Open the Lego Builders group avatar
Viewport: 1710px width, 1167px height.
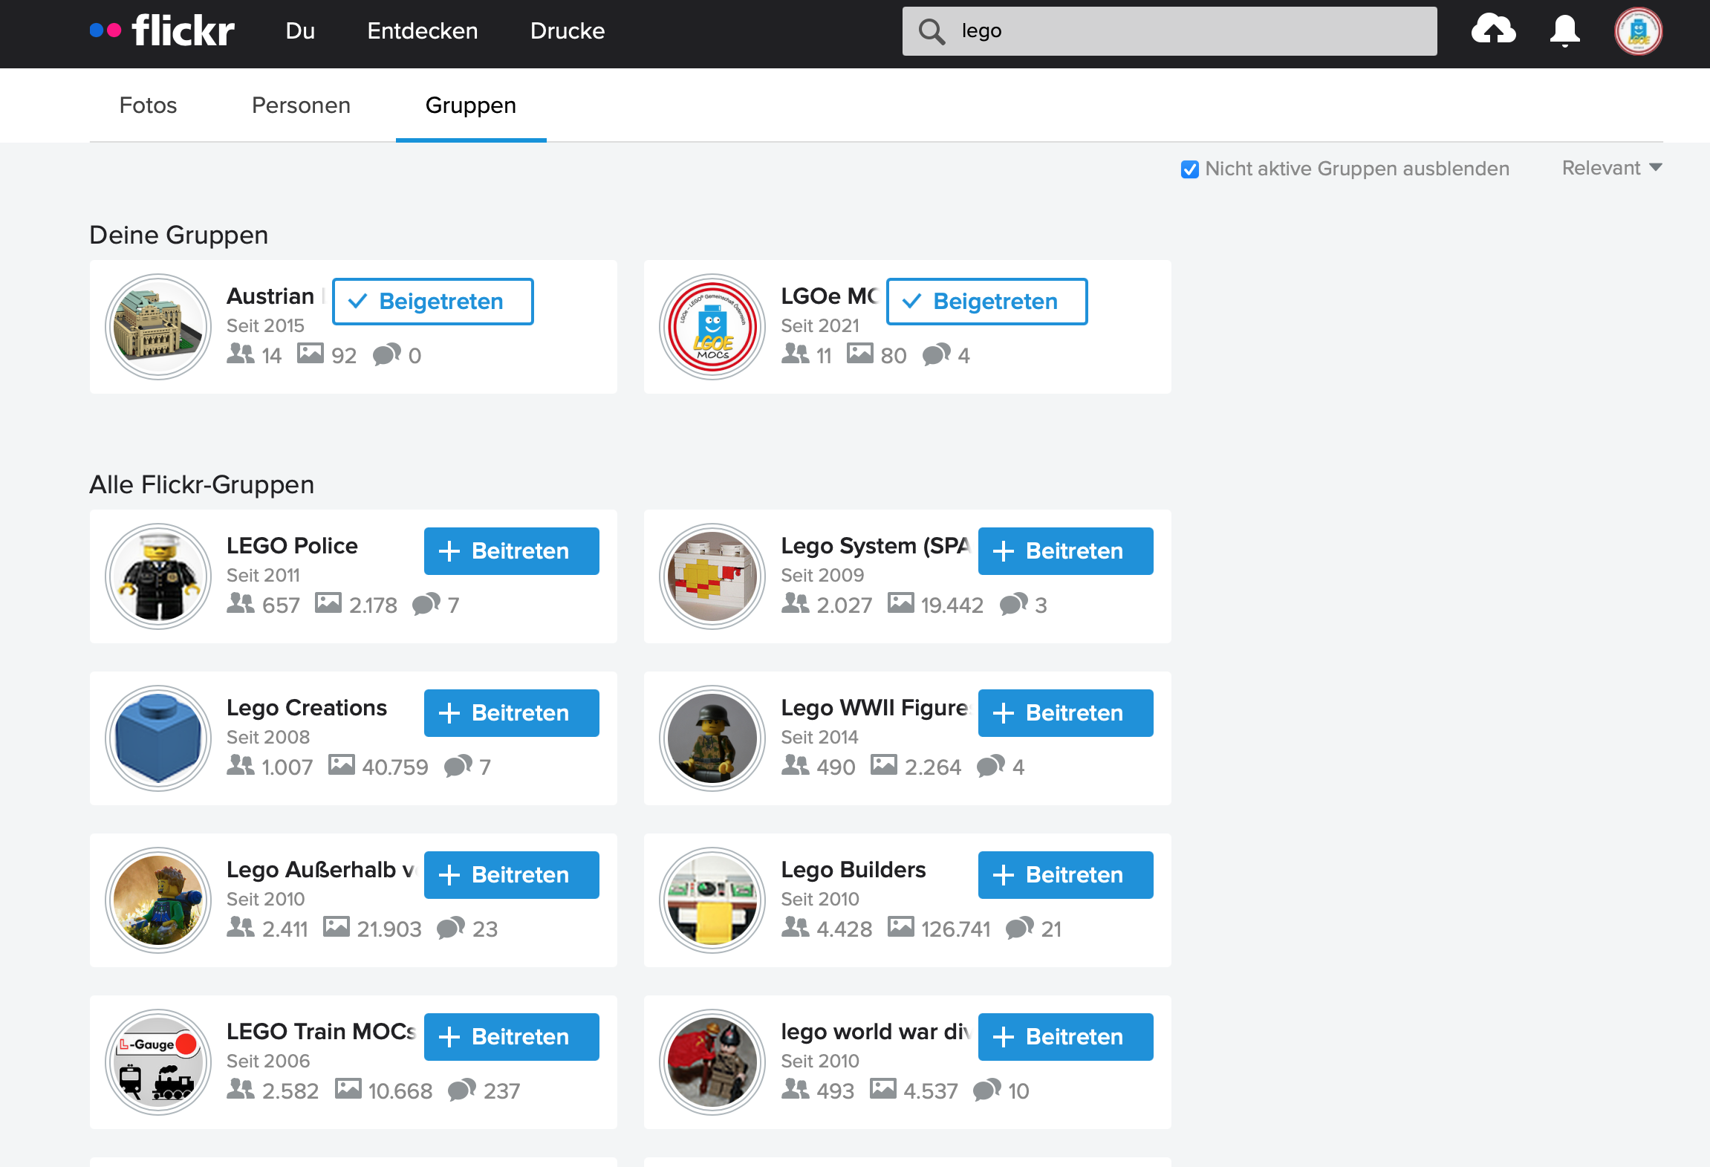click(712, 900)
